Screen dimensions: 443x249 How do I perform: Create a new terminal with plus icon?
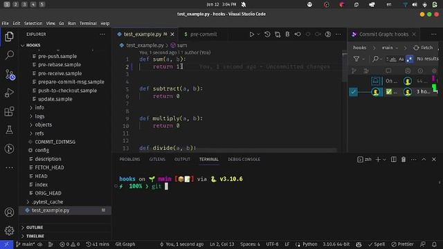tap(378, 160)
